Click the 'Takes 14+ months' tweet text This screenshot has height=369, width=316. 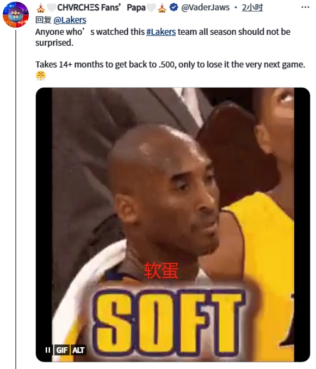click(x=170, y=64)
